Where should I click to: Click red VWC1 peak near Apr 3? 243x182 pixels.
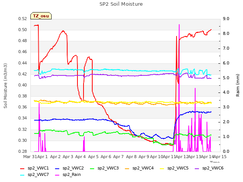(63, 31)
